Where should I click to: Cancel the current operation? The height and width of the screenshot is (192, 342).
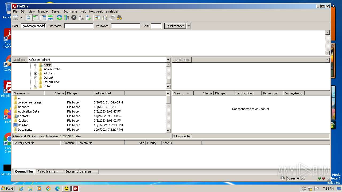(x=74, y=18)
